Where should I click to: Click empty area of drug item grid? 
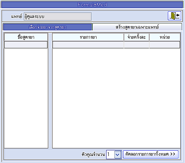point(116,98)
